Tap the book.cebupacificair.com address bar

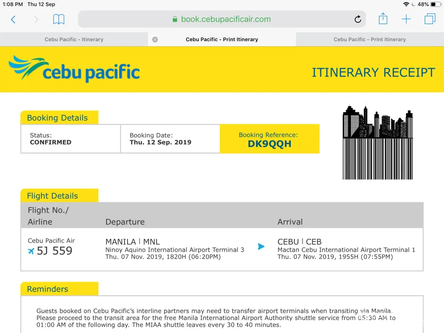[225, 19]
